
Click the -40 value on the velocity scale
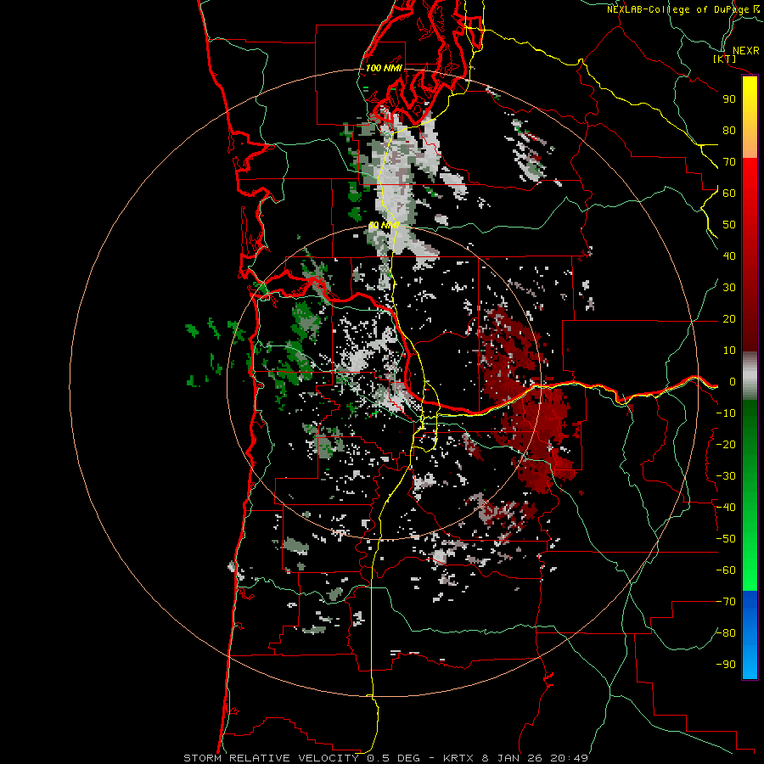pos(726,508)
